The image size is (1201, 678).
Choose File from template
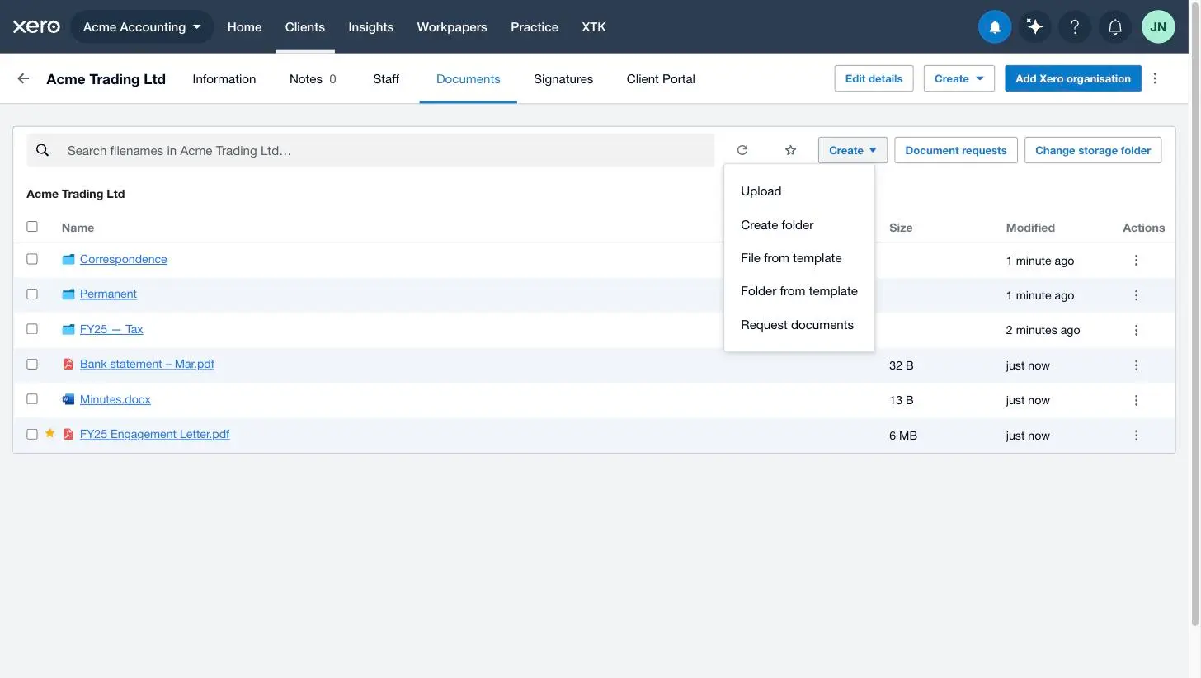[x=799, y=258]
